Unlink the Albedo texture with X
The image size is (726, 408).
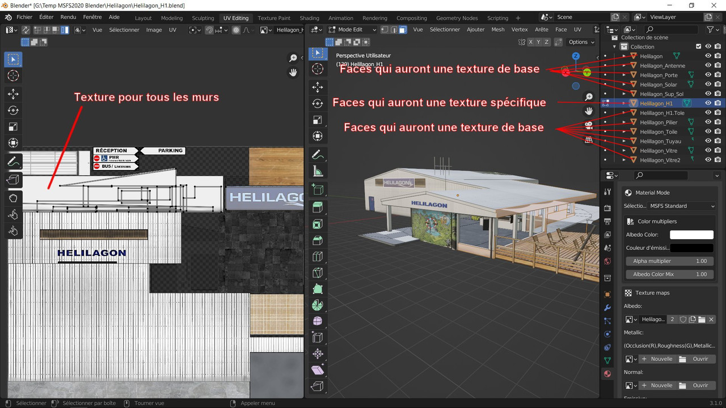(711, 320)
